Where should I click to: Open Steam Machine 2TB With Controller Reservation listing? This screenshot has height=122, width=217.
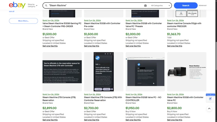pyautogui.click(x=103, y=99)
